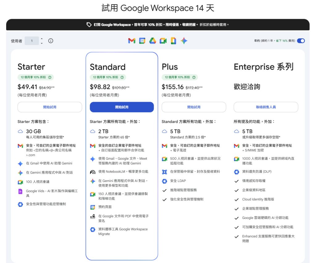This screenshot has width=316, height=263.
Task: Click the Secure LDAP admin icon
Action: tap(164, 181)
